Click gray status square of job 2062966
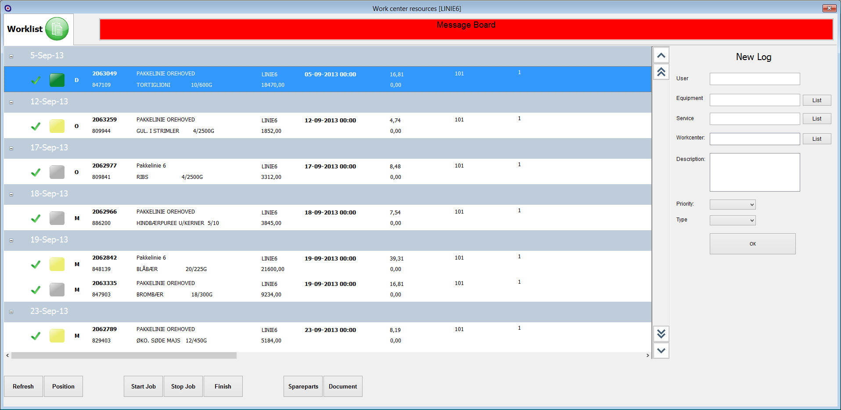The width and height of the screenshot is (841, 410). pos(57,218)
